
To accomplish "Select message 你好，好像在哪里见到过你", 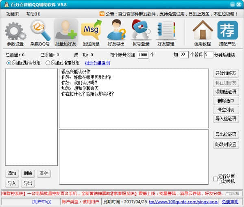I will (x=86, y=77).
